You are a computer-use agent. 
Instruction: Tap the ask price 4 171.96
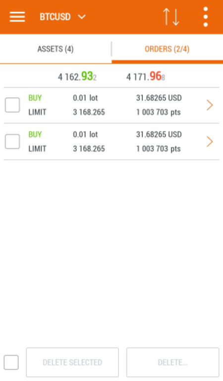pos(146,76)
